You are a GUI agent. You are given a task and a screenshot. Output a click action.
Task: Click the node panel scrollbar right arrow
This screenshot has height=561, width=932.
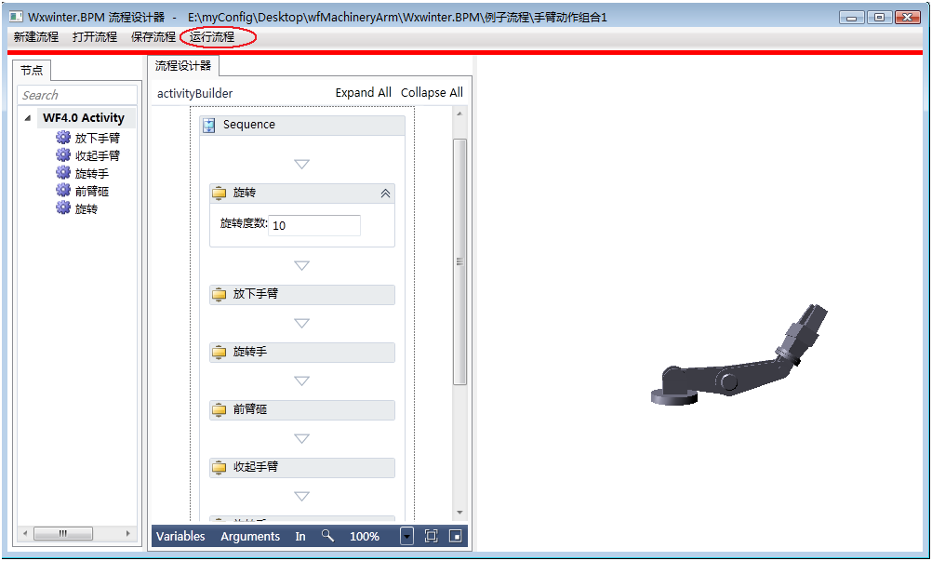tap(127, 534)
